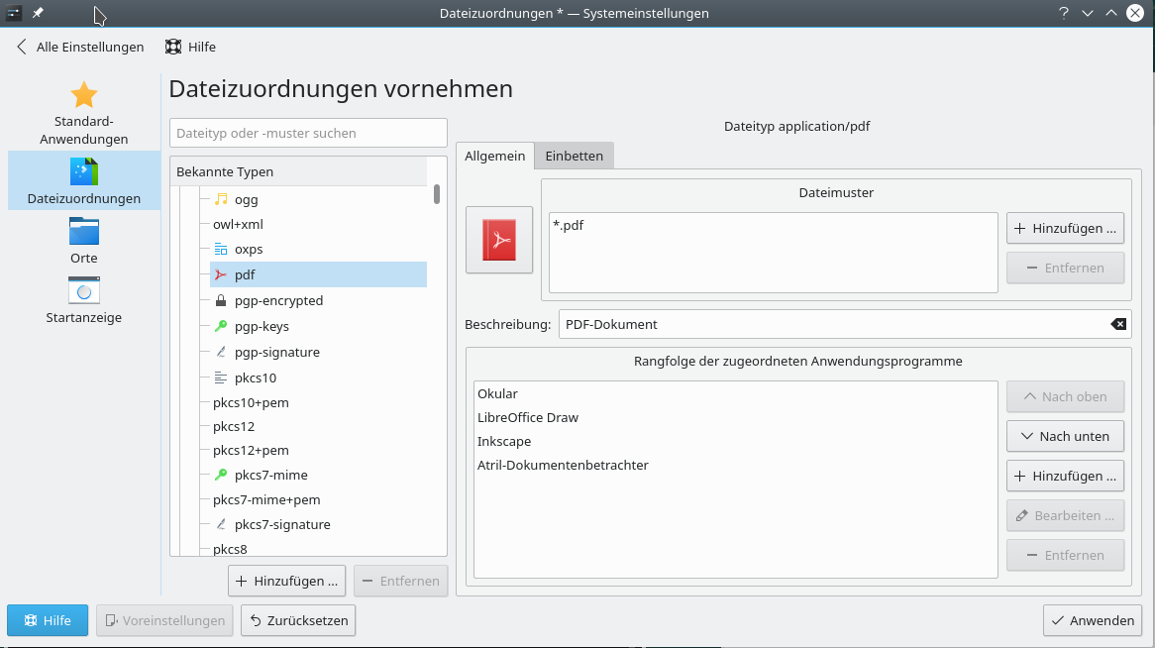The image size is (1155, 648).
Task: Click the Zurücksetzen button
Action: (x=298, y=620)
